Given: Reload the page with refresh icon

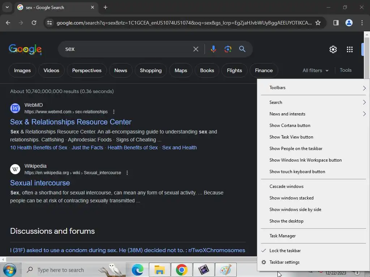Looking at the screenshot, I should coord(34,23).
